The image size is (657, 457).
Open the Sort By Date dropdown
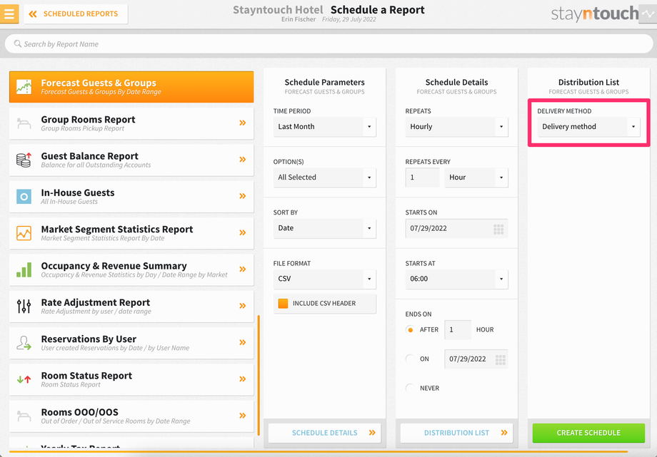pyautogui.click(x=325, y=228)
